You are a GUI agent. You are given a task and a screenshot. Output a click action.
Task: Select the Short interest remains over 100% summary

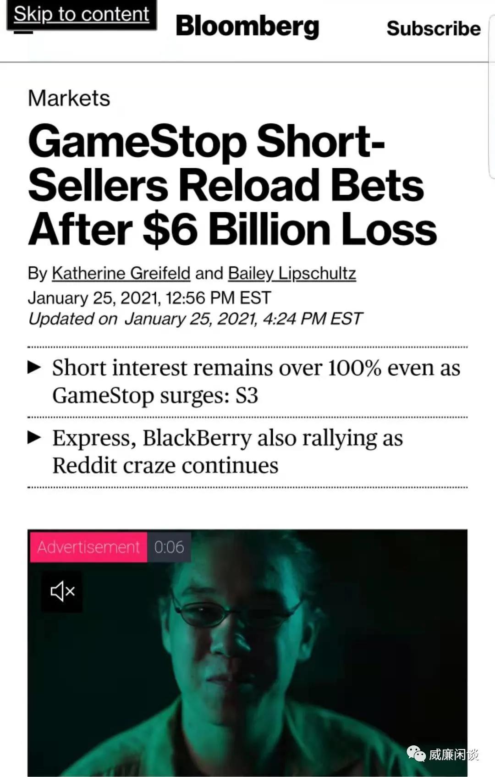coord(256,381)
